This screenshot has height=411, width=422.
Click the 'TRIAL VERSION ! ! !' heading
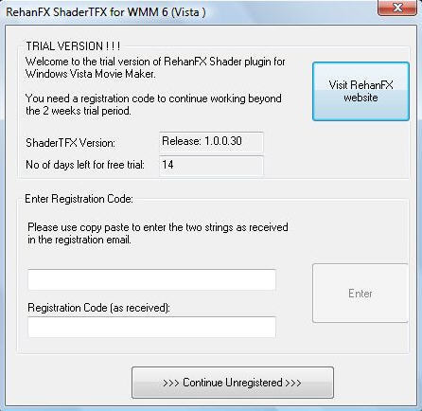click(73, 46)
